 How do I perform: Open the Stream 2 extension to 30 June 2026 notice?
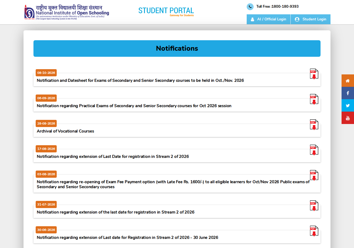click(x=127, y=238)
